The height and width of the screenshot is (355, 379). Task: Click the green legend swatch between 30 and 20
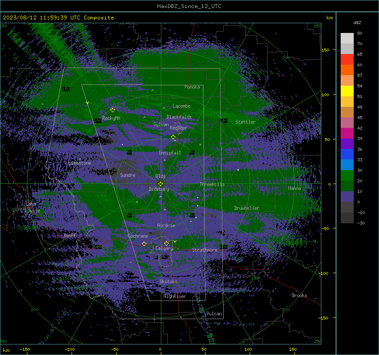pyautogui.click(x=347, y=176)
